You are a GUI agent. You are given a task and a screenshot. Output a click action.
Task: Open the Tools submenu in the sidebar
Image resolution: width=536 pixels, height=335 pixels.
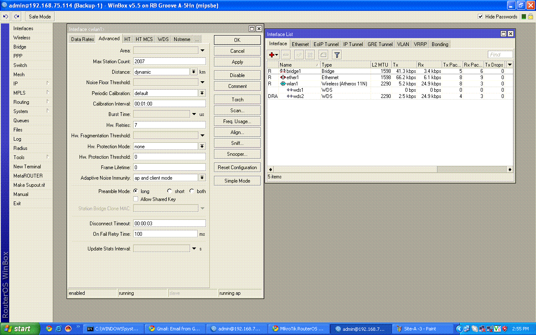click(31, 157)
